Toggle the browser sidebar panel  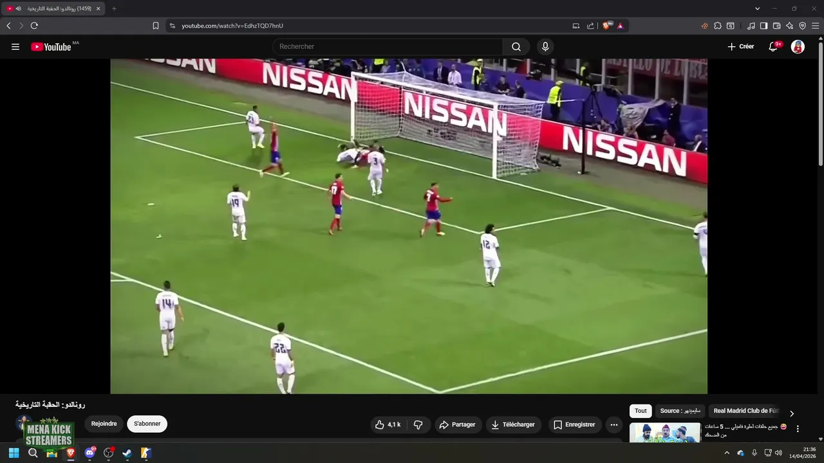click(x=763, y=26)
